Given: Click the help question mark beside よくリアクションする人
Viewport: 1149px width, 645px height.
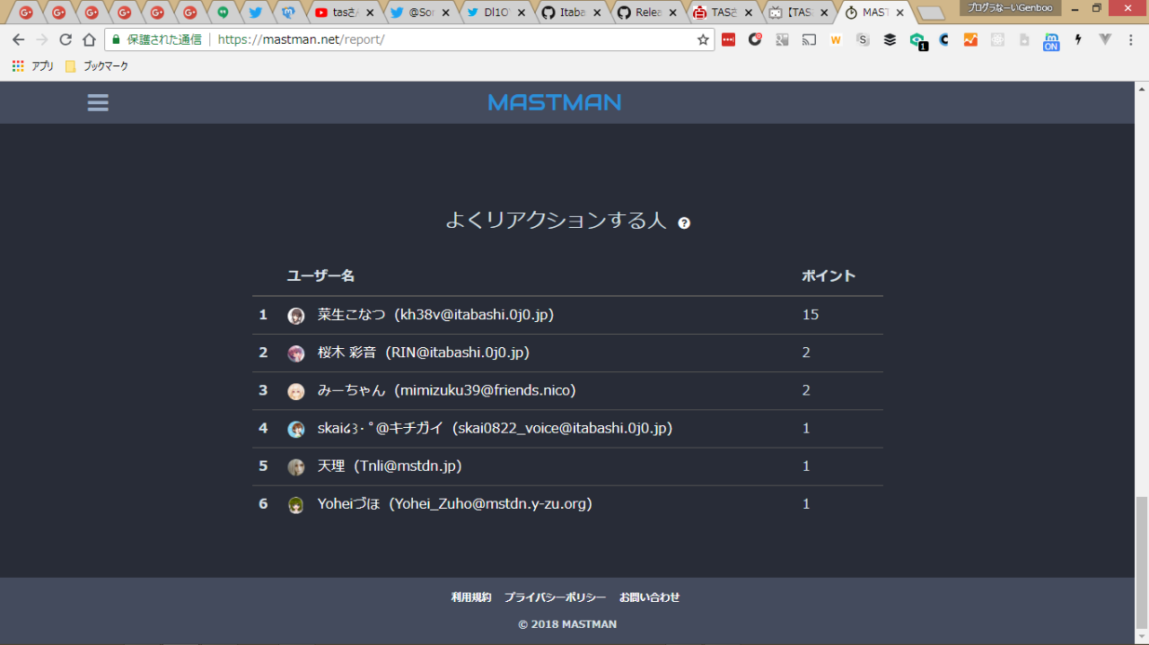Looking at the screenshot, I should click(684, 223).
